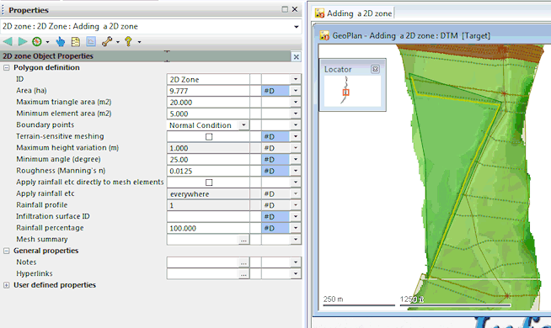This screenshot has width=551, height=328.
Task: Click the Minimum angle field 25.00
Action: click(208, 160)
